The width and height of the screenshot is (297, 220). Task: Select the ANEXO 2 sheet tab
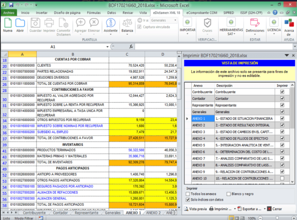click(153, 213)
